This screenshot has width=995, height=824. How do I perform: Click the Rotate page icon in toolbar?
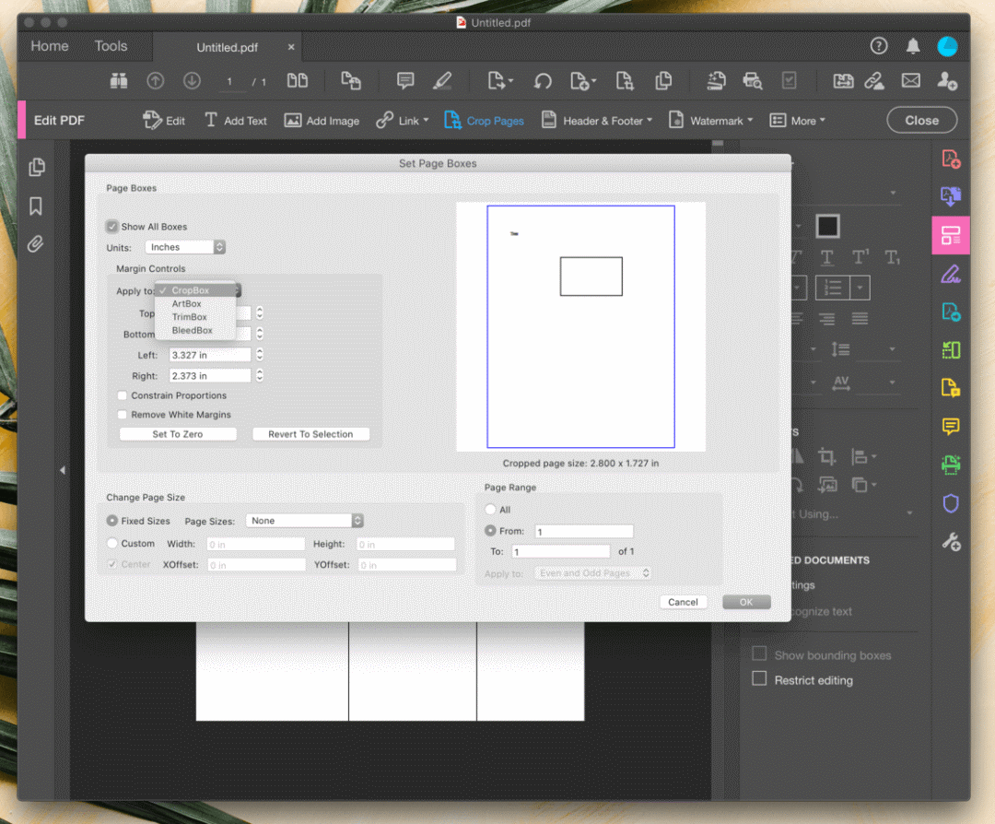pos(543,81)
